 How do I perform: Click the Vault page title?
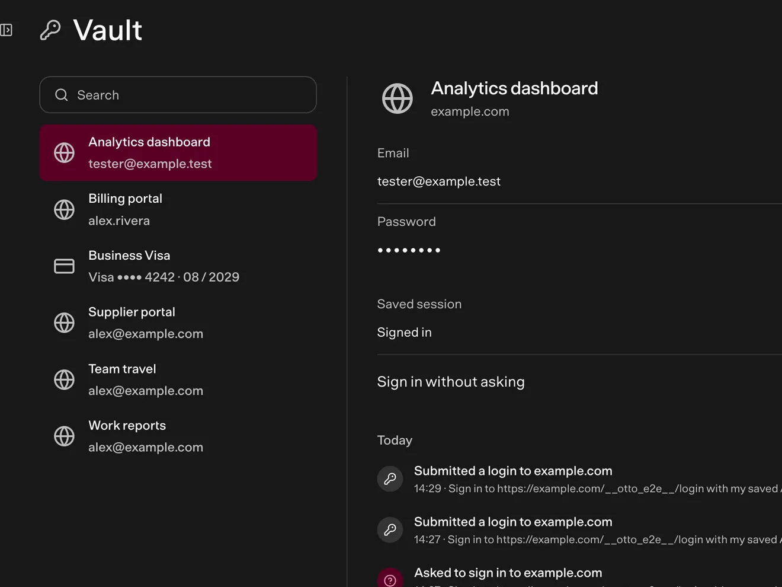[108, 30]
